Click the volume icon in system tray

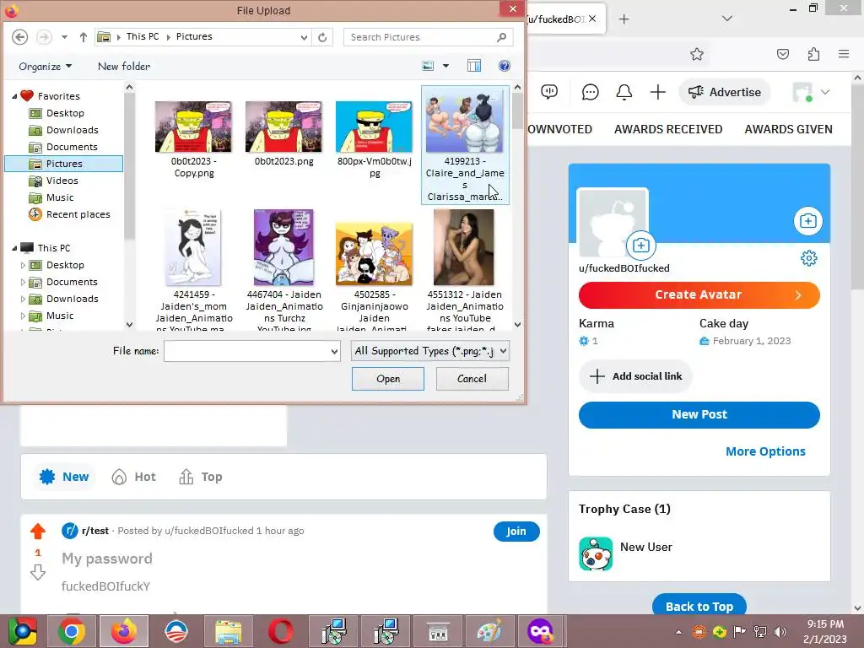point(780,632)
